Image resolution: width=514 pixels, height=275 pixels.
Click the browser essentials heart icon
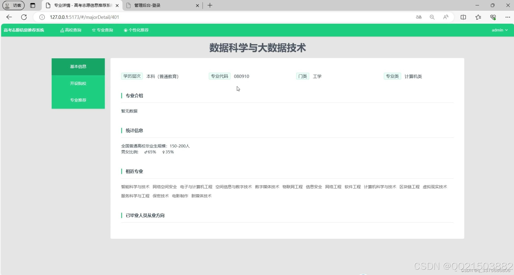pyautogui.click(x=493, y=17)
